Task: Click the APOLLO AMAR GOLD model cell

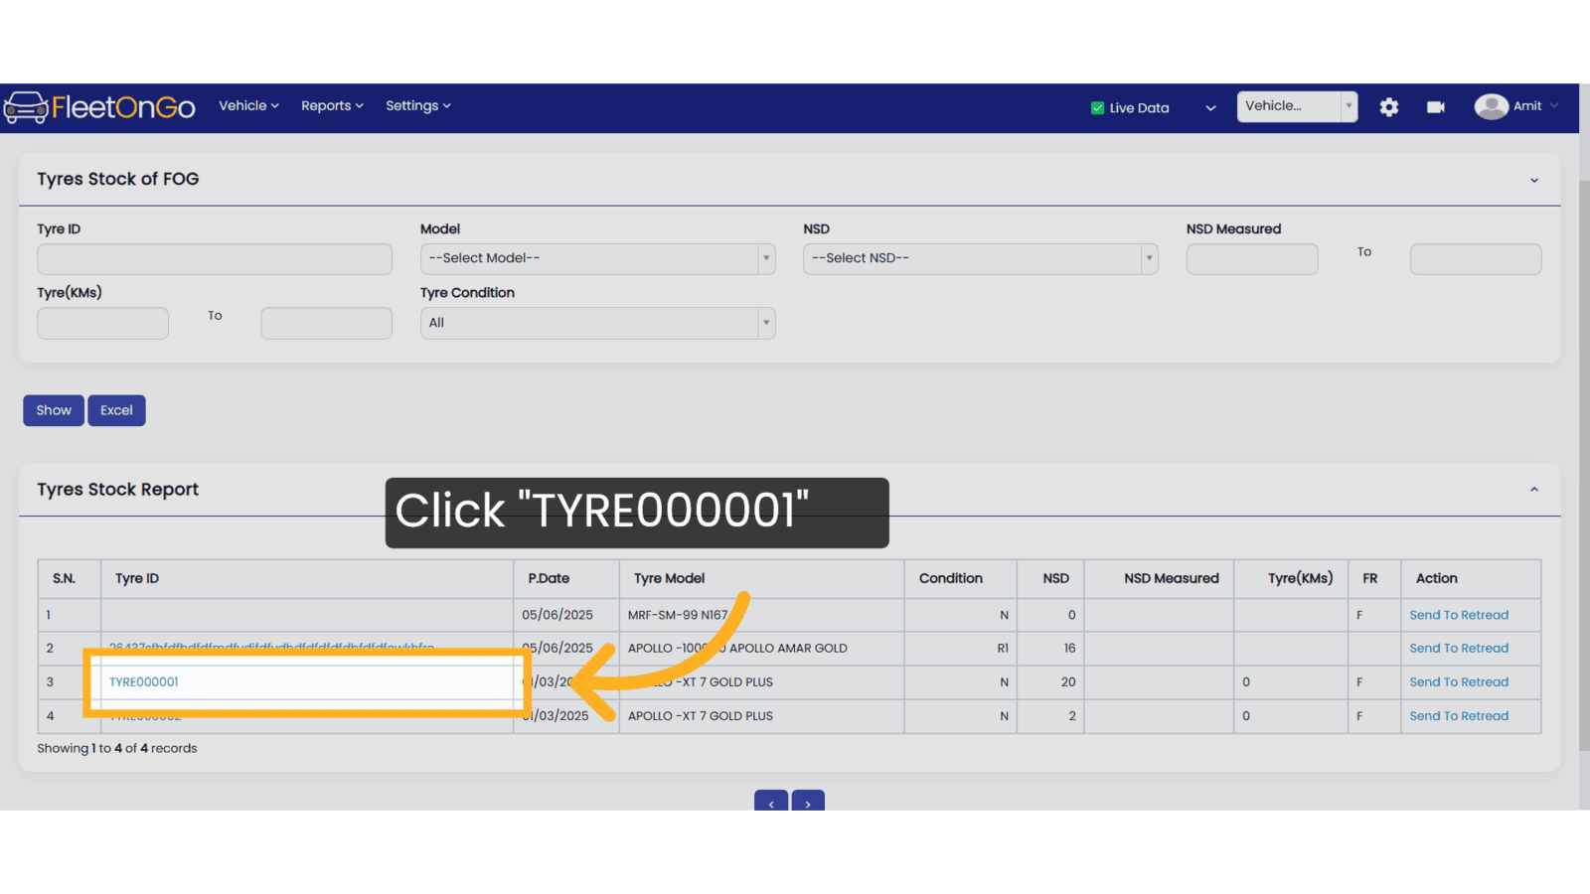Action: (x=761, y=649)
